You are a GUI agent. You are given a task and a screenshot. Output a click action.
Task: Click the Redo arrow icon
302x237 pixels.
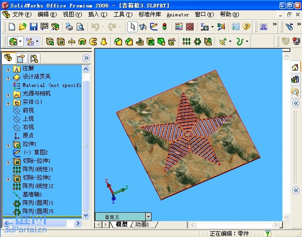(112, 27)
